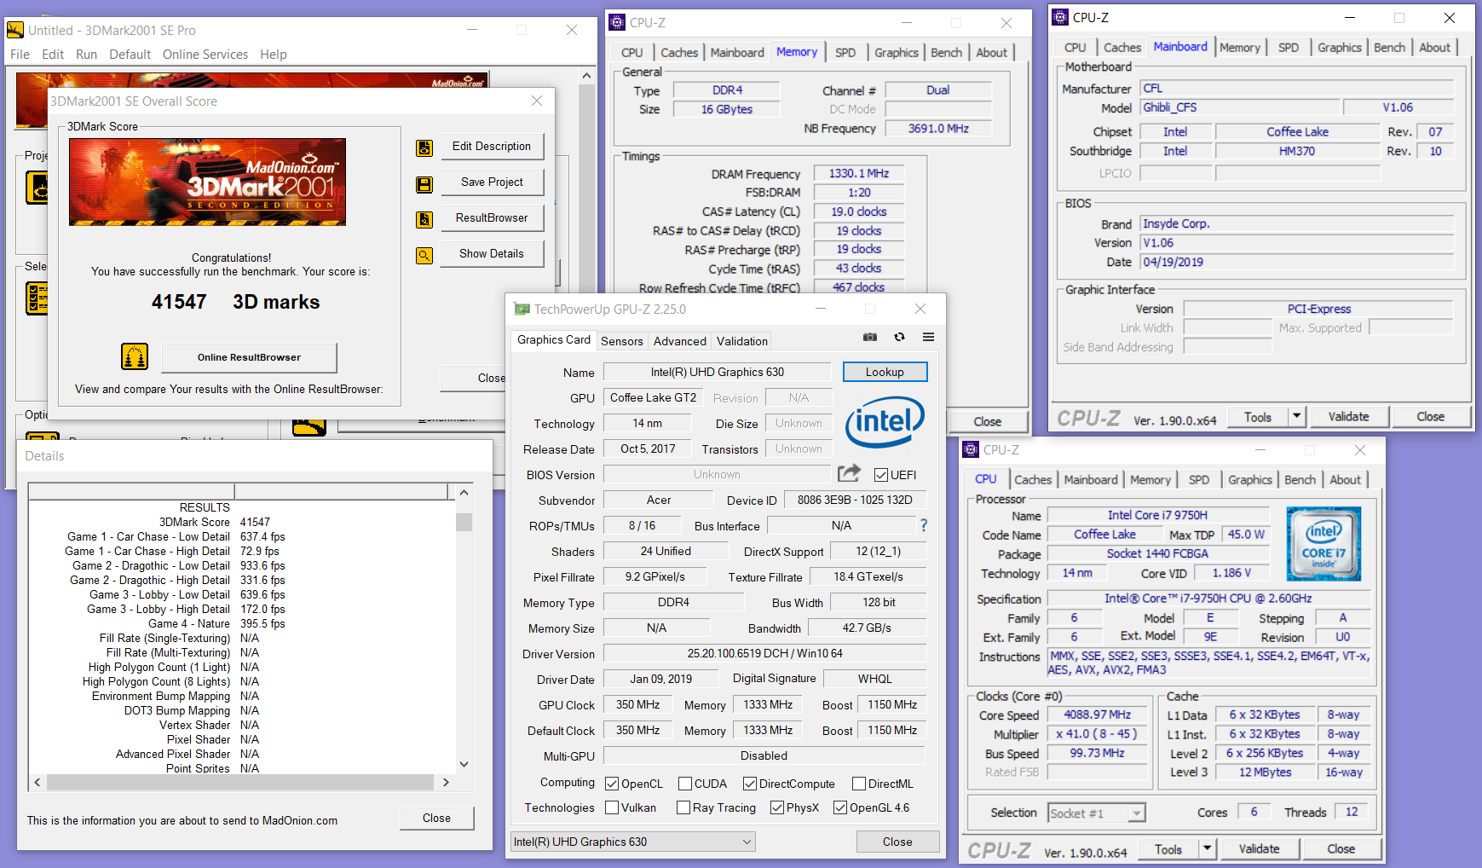Click the 3DMark2001 title bar app icon
Viewport: 1482px width, 868px height.
[x=15, y=30]
